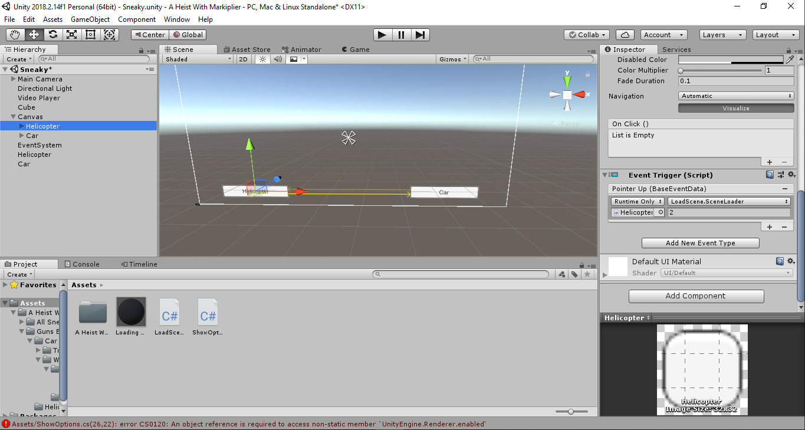Click the Fade Duration field

point(736,81)
